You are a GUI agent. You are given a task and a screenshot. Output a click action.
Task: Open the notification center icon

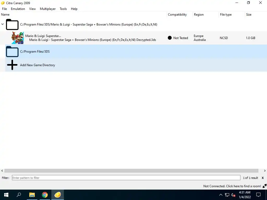click(x=258, y=195)
